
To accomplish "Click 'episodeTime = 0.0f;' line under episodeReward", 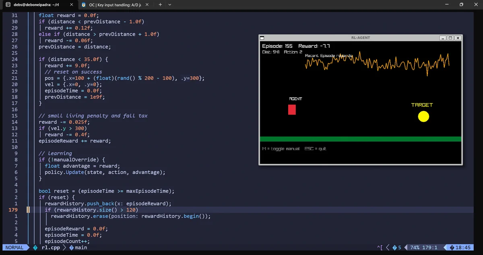I will point(73,235).
